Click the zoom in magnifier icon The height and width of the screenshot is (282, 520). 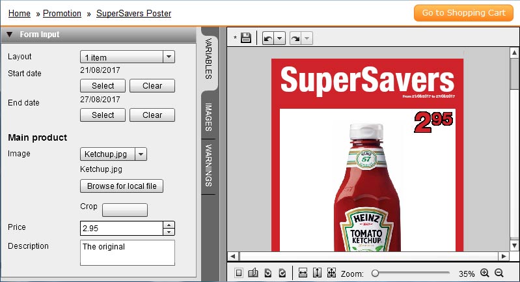pos(484,273)
